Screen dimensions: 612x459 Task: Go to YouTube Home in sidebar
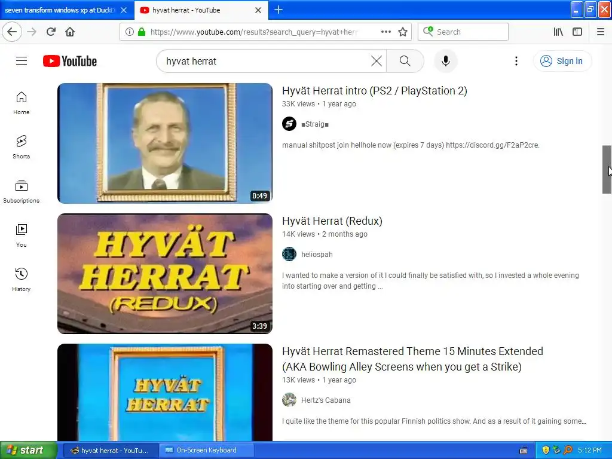[x=21, y=103]
